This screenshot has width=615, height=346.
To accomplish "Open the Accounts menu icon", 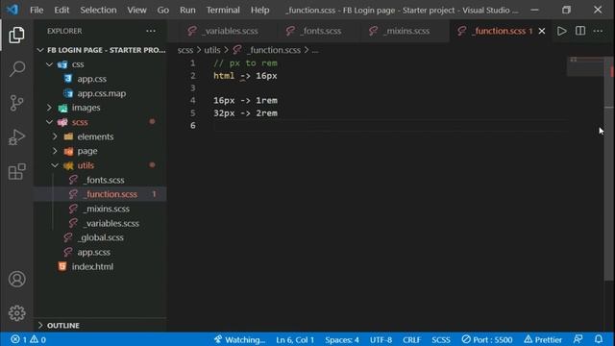I will coord(16,279).
